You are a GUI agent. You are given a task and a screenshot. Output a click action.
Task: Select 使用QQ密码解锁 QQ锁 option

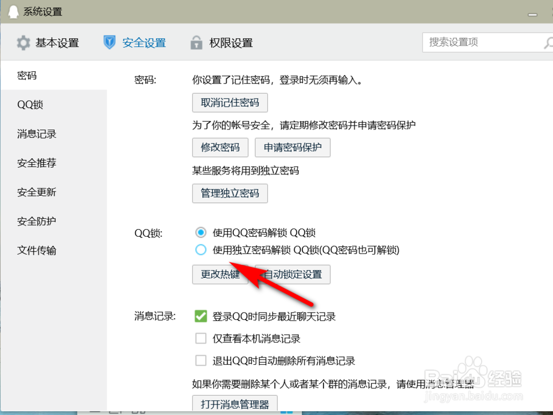201,232
